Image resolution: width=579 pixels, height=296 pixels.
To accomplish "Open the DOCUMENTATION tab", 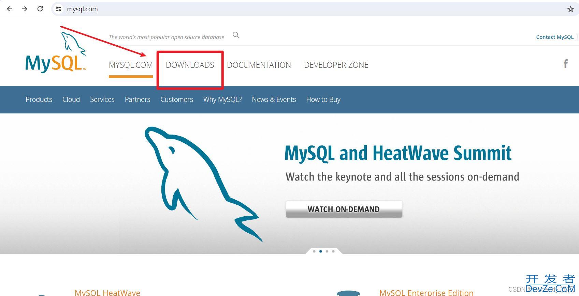I will pyautogui.click(x=259, y=65).
